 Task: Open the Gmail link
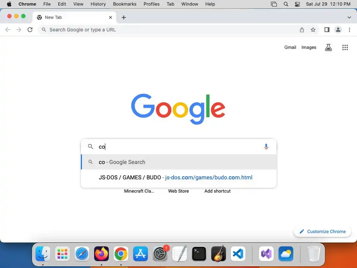290,47
